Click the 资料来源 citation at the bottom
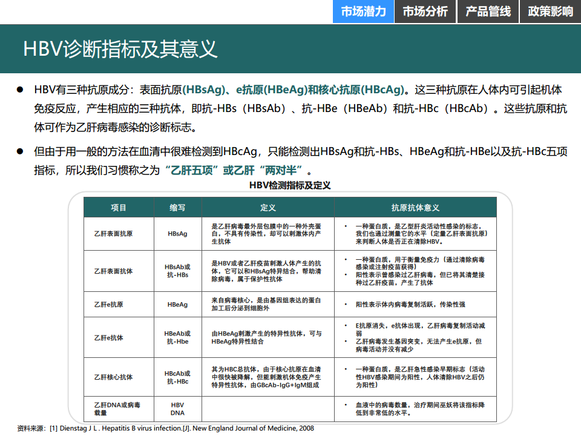581x436 pixels. [165, 428]
